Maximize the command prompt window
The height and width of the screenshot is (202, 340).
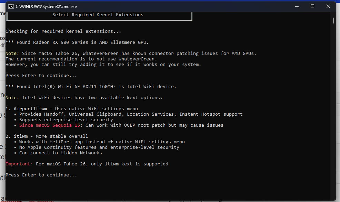(x=312, y=6)
